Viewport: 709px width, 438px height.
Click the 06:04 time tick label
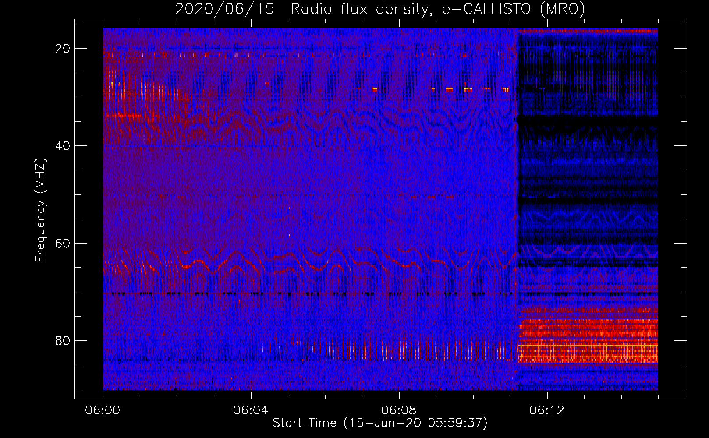point(251,410)
